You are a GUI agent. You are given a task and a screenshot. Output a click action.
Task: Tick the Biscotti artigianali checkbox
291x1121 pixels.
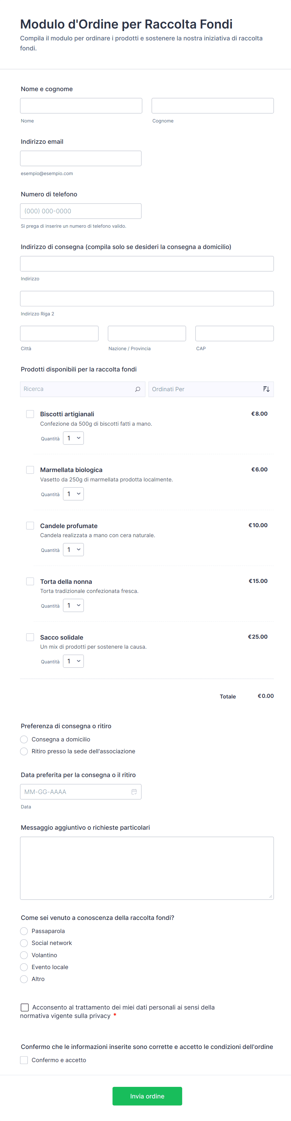click(30, 414)
